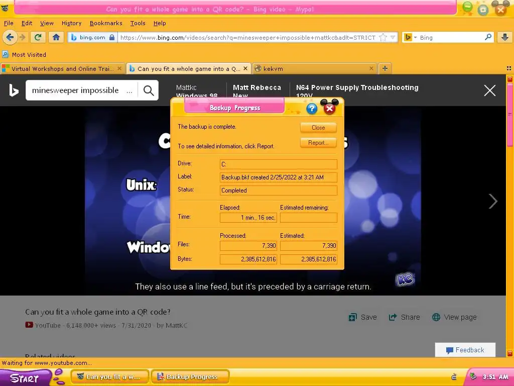The height and width of the screenshot is (386, 514).
Task: Click the Drive field showing C:
Action: tap(278, 164)
